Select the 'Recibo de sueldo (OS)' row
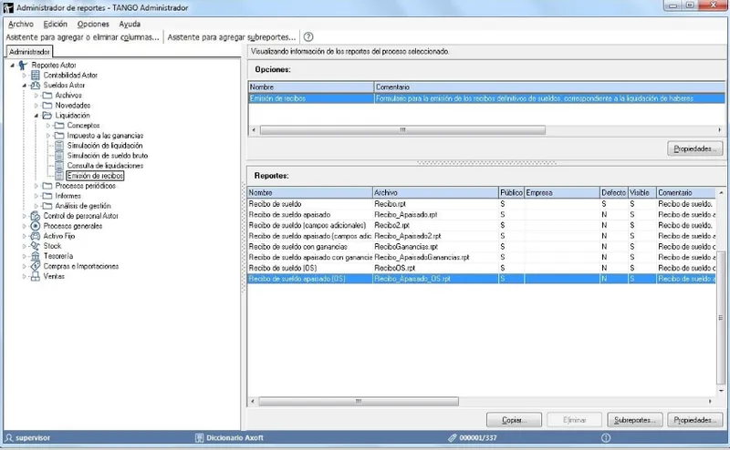This screenshot has height=450, width=730. tap(482, 268)
